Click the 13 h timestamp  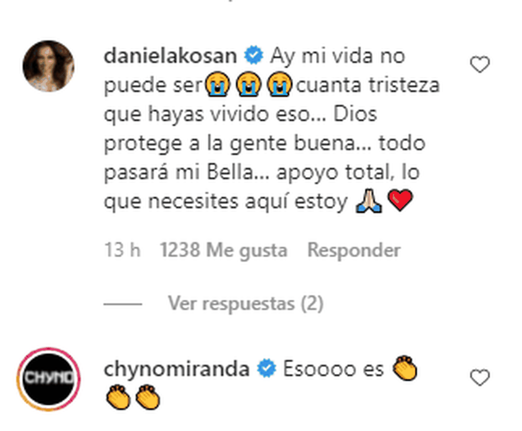122,250
